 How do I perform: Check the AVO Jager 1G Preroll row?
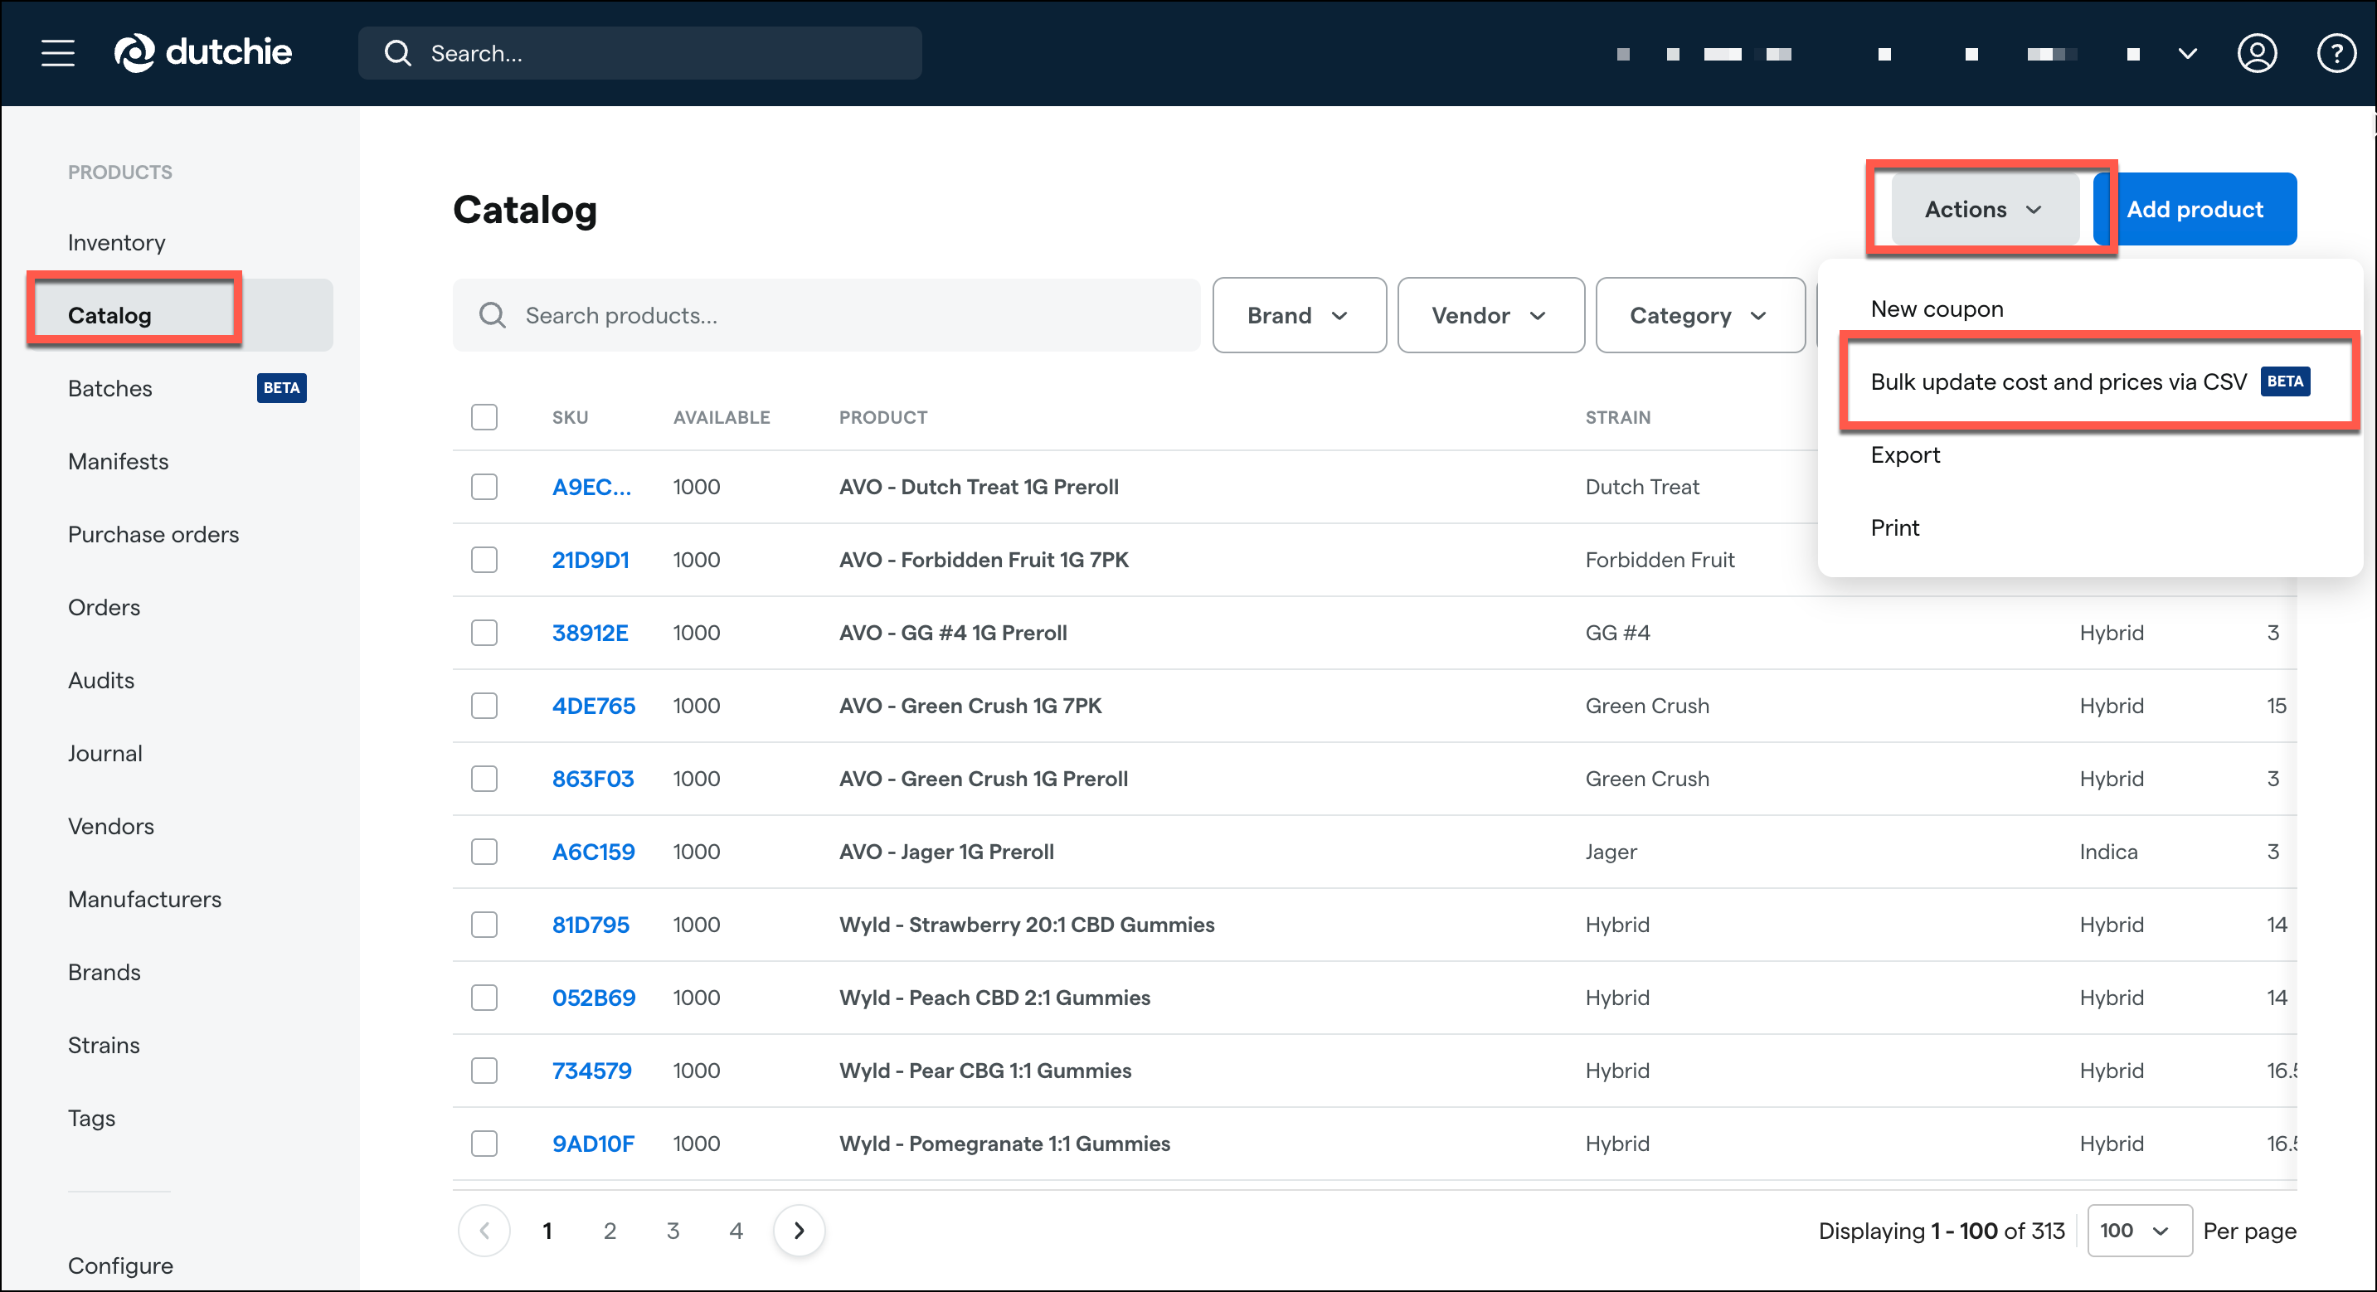tap(484, 851)
